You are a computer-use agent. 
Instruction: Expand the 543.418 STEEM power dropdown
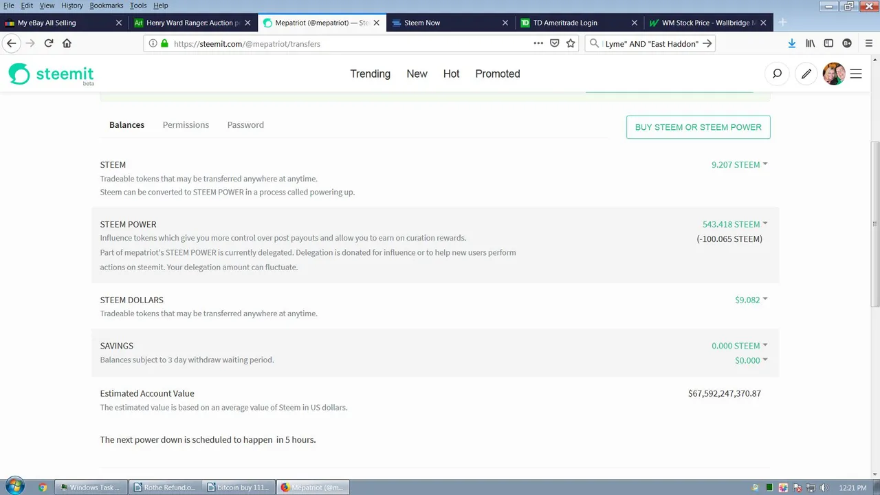click(765, 224)
